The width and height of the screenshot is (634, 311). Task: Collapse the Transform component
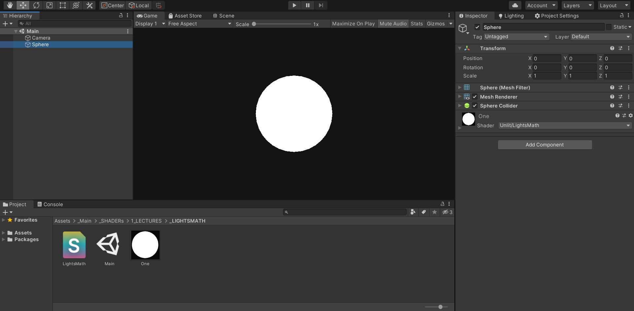pyautogui.click(x=459, y=48)
